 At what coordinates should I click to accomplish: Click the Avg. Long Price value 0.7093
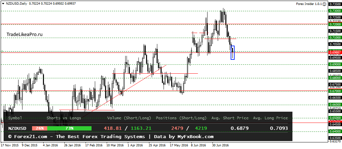pos(279,128)
